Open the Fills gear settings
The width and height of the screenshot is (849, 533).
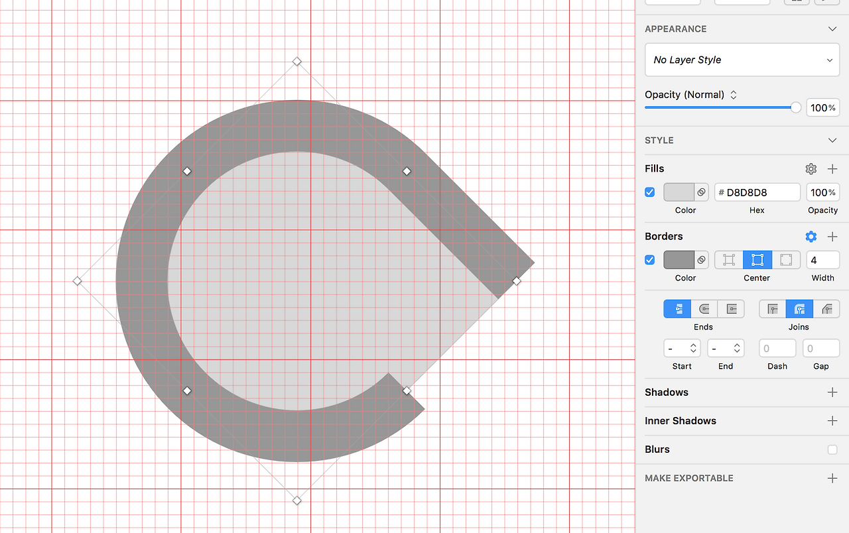tap(811, 169)
